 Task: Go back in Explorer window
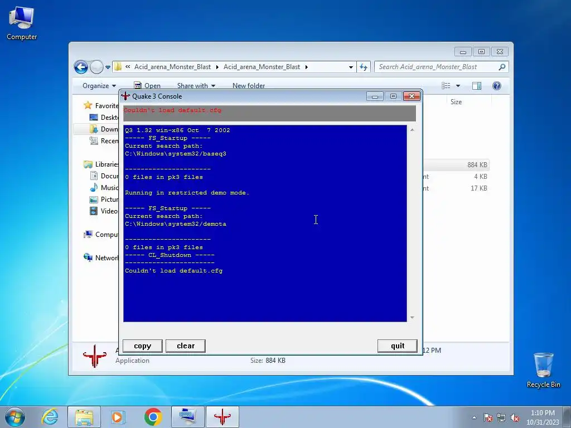point(81,67)
